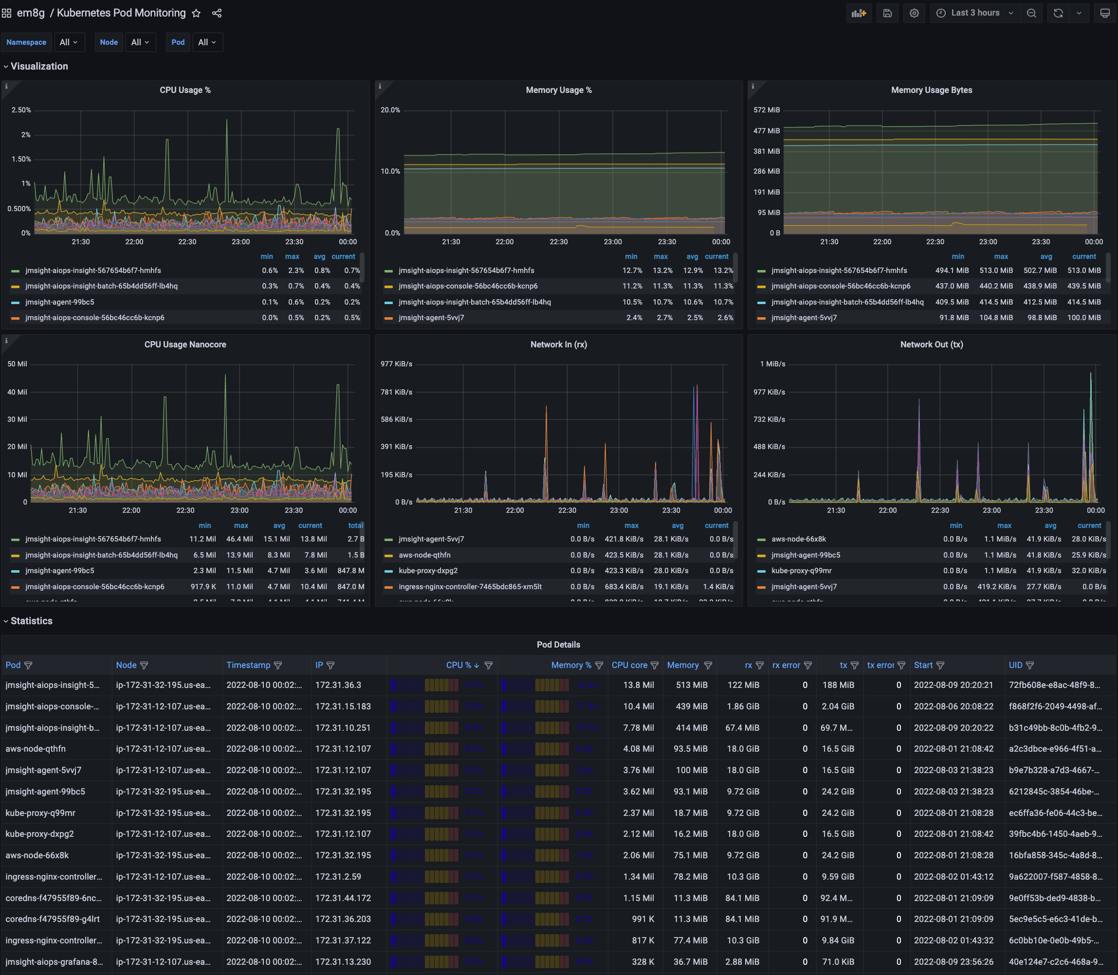Click the Kubernetes Pod Monitoring title
The height and width of the screenshot is (975, 1118).
coord(121,13)
